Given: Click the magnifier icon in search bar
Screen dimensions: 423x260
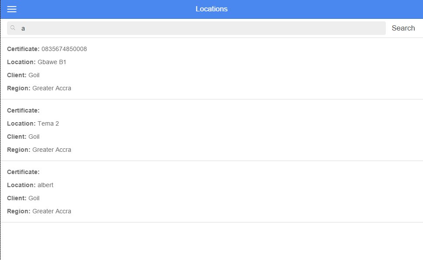Looking at the screenshot, I should pyautogui.click(x=13, y=28).
